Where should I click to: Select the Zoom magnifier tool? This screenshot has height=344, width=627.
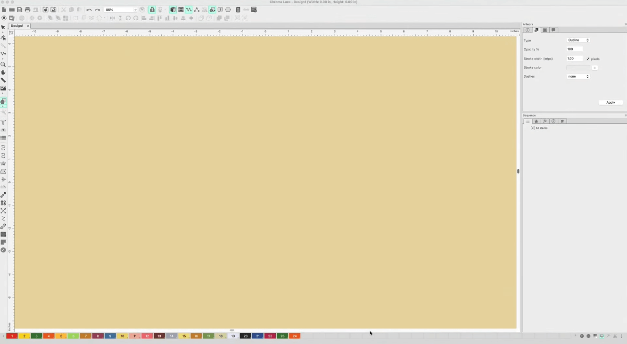pyautogui.click(x=3, y=65)
